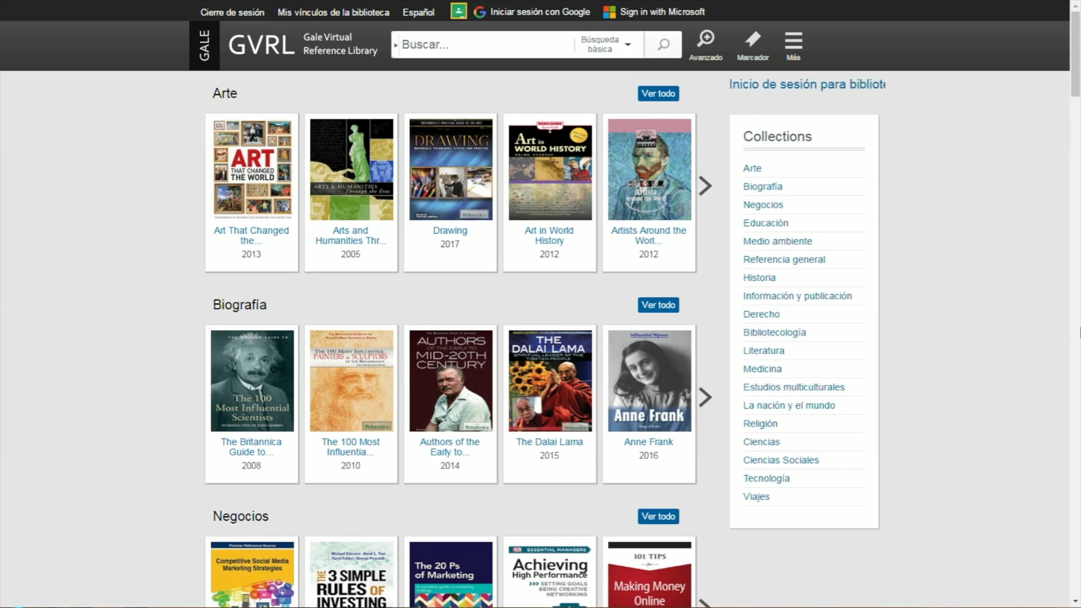Click the Google logo icon
This screenshot has height=608, width=1081.
coord(480,12)
